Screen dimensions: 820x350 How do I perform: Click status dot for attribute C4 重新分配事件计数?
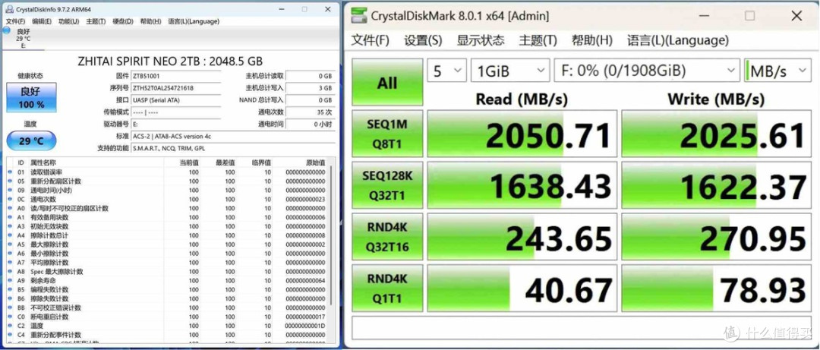[10, 335]
